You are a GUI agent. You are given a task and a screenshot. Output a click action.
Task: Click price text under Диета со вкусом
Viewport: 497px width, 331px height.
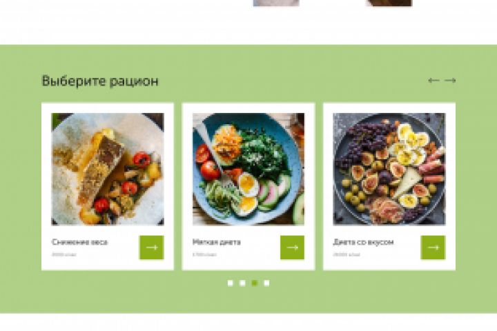347,254
